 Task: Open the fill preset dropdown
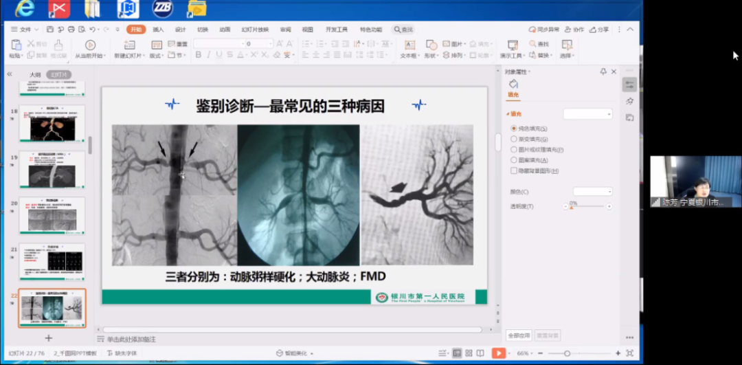click(587, 114)
